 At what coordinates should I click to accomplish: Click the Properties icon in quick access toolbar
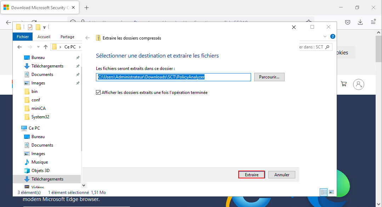point(30,27)
